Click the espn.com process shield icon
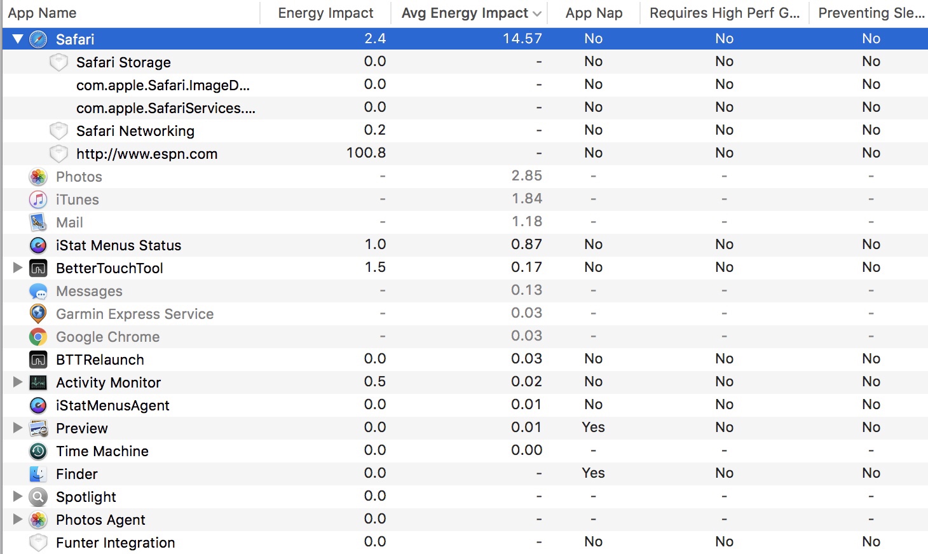This screenshot has height=554, width=928. click(x=58, y=154)
